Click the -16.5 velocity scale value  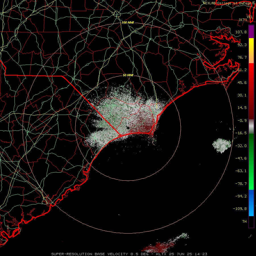click(x=241, y=133)
